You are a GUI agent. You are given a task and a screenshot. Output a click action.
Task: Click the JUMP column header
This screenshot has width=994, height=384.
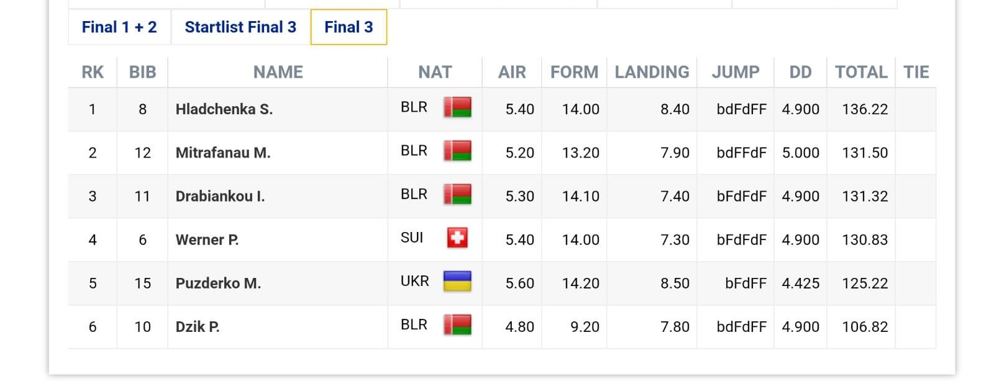736,72
